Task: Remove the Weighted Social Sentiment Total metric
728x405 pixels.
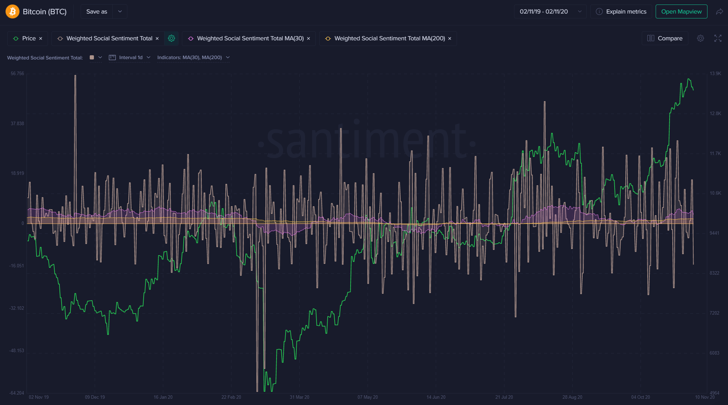Action: pos(157,39)
